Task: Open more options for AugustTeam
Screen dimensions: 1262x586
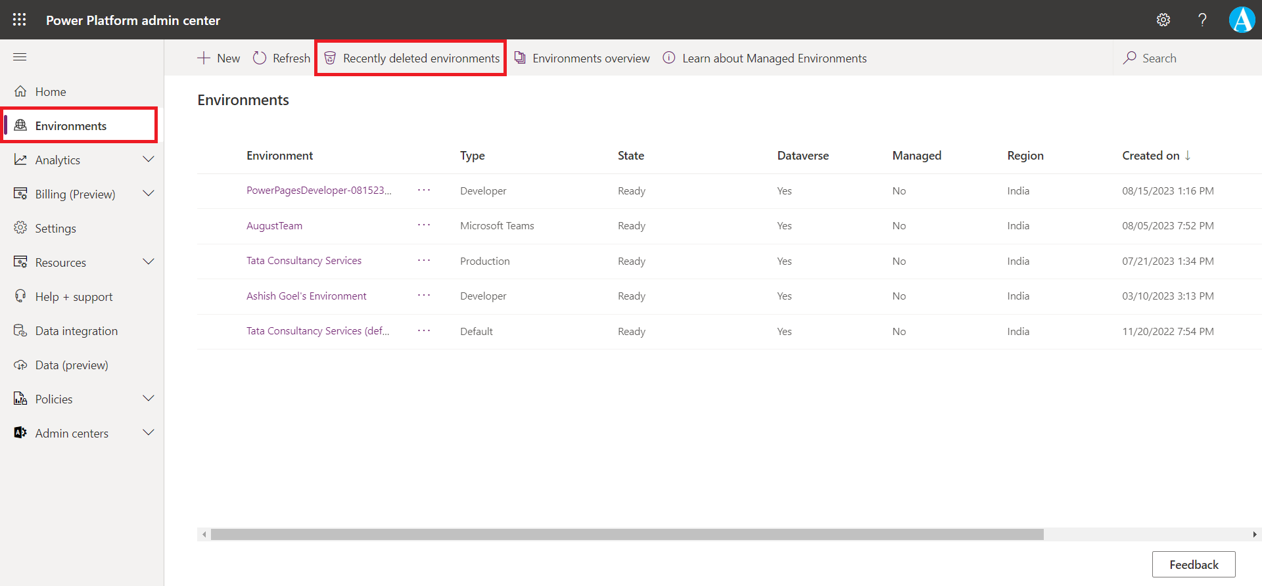Action: click(x=424, y=225)
